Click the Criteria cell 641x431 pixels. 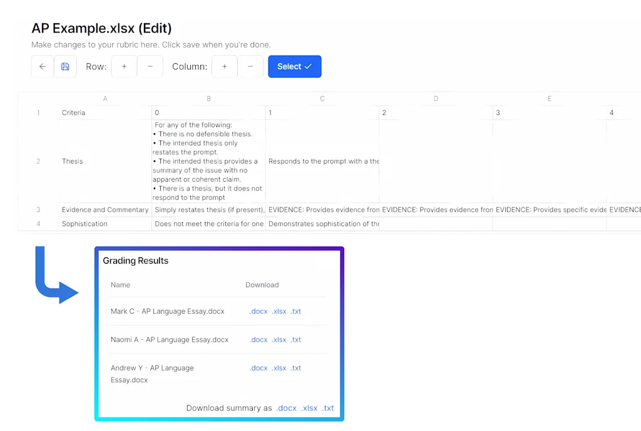(73, 112)
